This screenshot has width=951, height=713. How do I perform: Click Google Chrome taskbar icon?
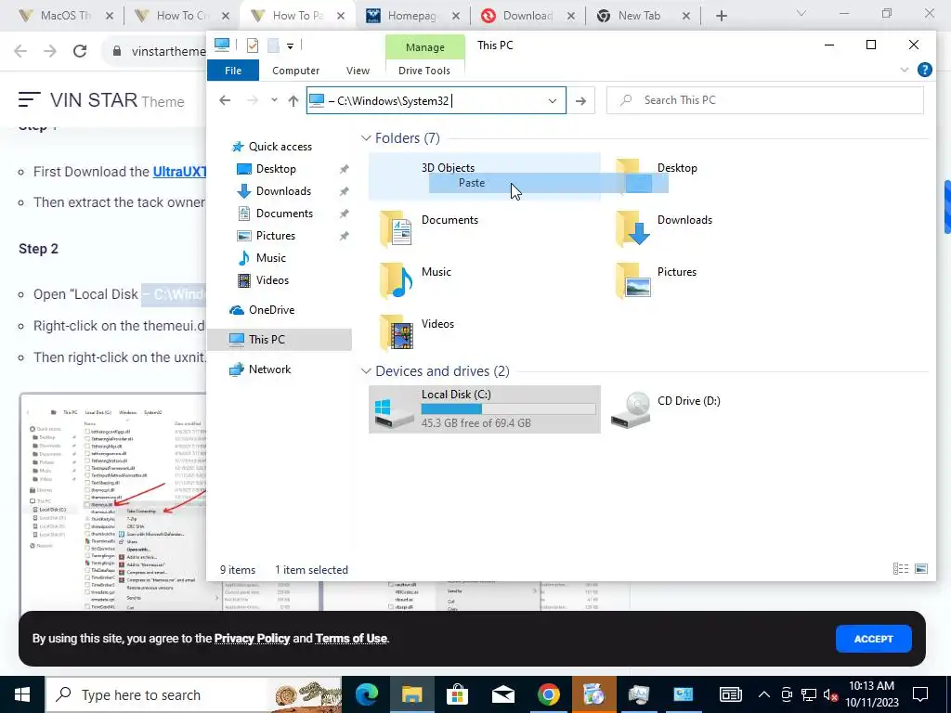pos(548,694)
